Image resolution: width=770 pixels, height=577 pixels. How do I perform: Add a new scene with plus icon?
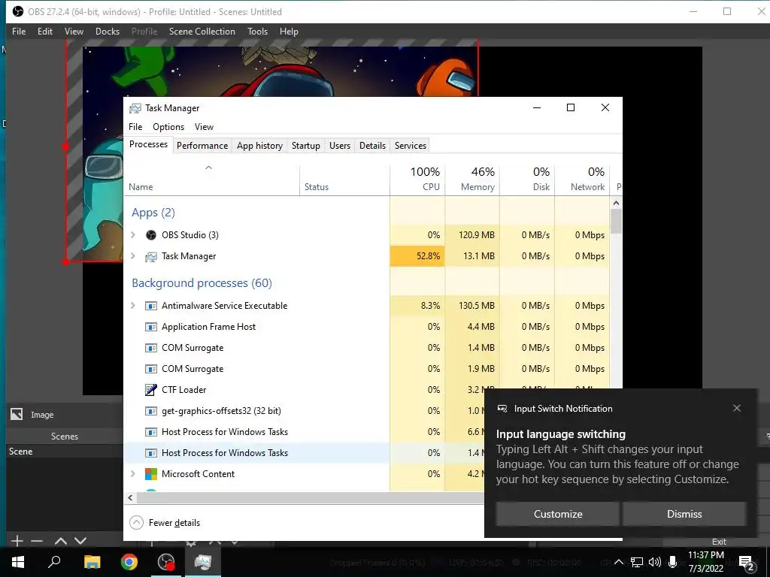click(17, 541)
